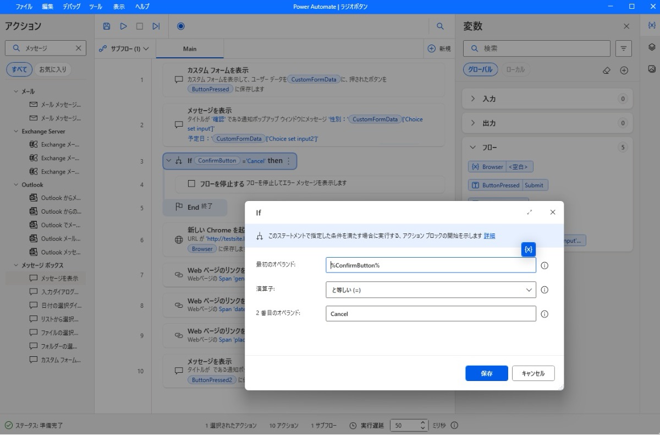Open variables filter icon
The image size is (660, 435).
click(623, 48)
